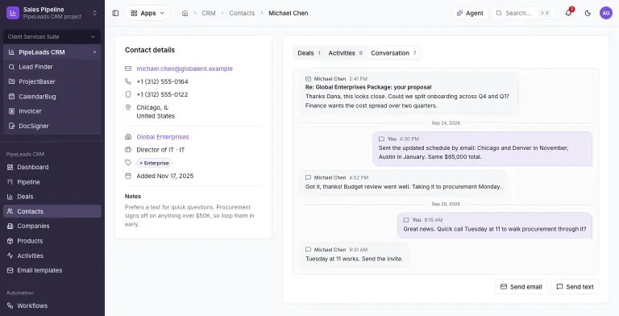The height and width of the screenshot is (316, 619).
Task: Open the Contacts breadcrumb link
Action: [242, 13]
